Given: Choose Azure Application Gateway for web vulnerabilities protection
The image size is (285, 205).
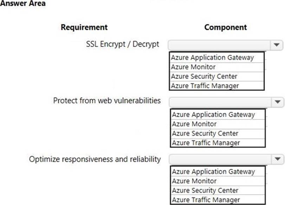Looking at the screenshot, I should 213,115.
